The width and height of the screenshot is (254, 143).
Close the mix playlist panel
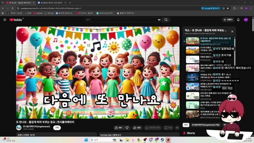(232, 31)
